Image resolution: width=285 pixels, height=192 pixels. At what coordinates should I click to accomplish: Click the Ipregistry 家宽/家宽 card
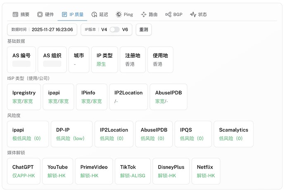[x=24, y=97]
